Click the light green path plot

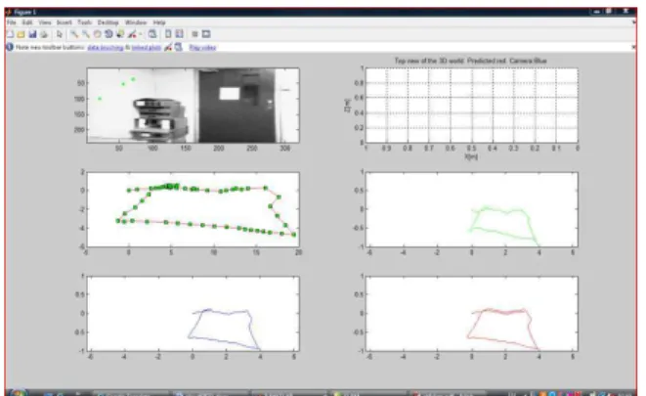(x=472, y=209)
